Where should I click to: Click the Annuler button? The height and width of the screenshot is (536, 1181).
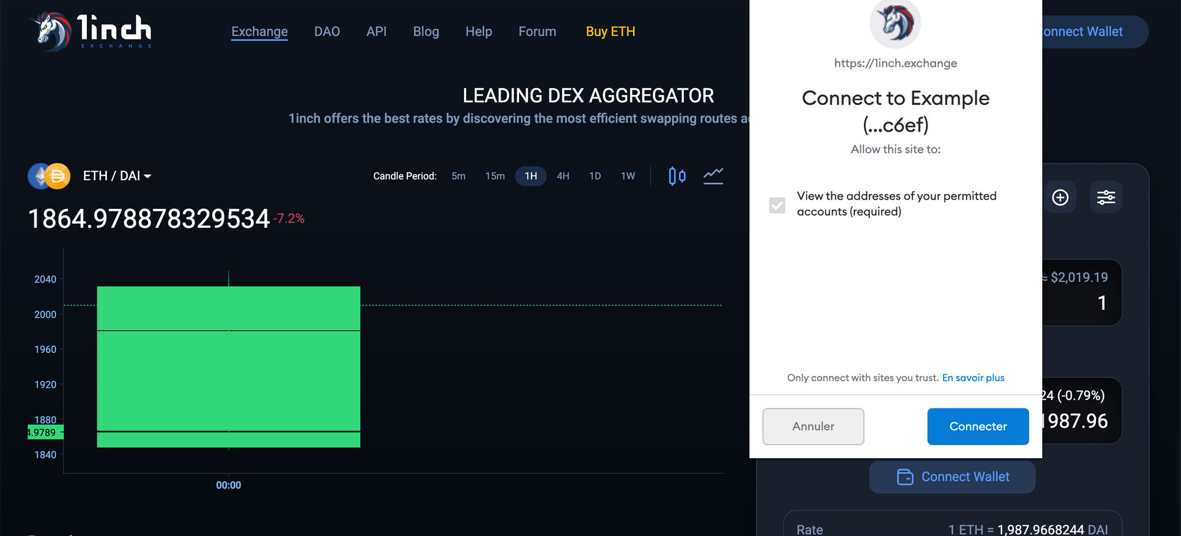[x=813, y=426]
